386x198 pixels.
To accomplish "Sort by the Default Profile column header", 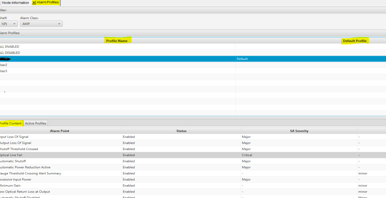I will click(x=355, y=41).
